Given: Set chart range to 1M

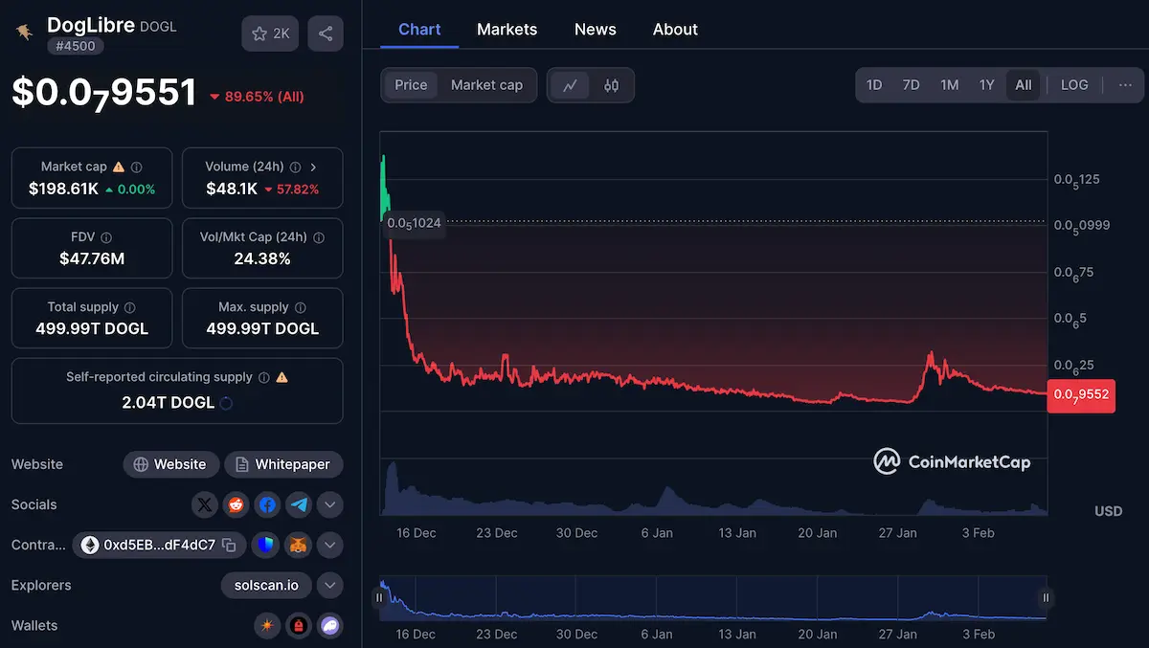Looking at the screenshot, I should (949, 85).
